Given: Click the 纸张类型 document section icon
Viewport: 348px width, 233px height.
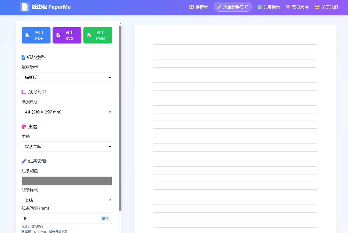Looking at the screenshot, I should click(x=23, y=57).
